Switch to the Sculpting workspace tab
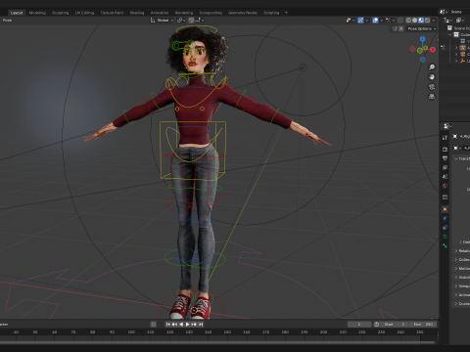Screen dimensions: 470x352 [61, 13]
